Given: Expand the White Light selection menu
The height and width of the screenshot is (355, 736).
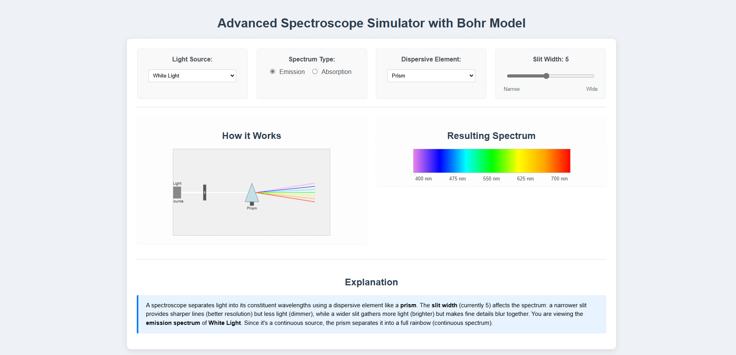Looking at the screenshot, I should point(192,76).
